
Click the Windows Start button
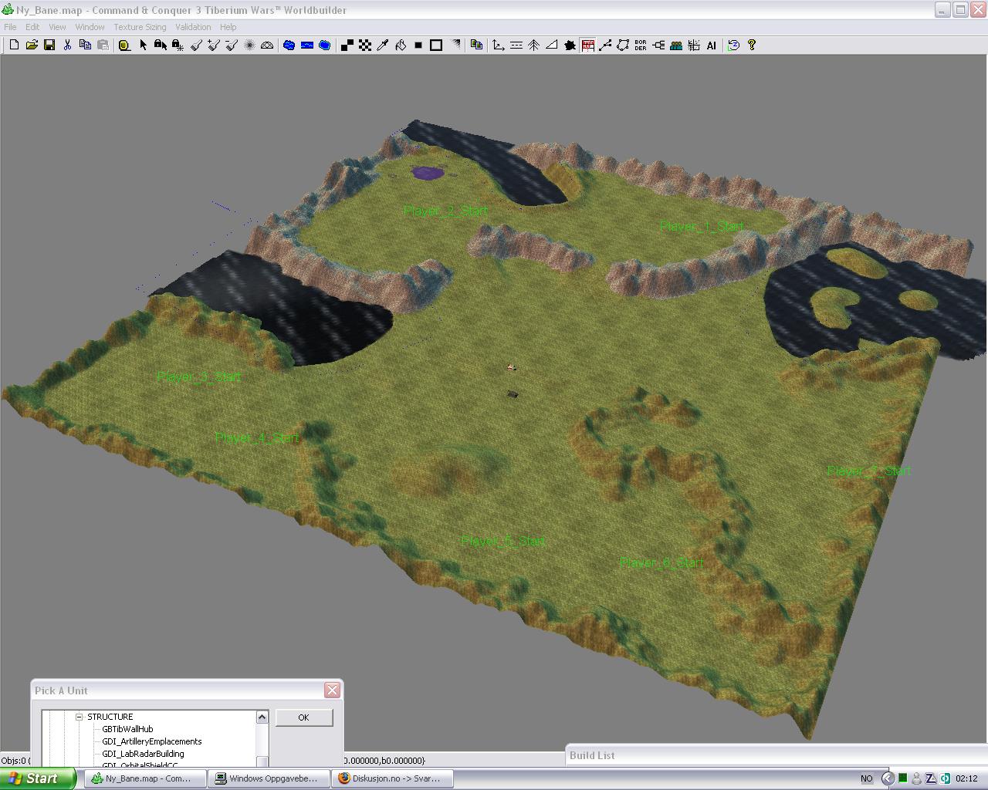[x=38, y=778]
